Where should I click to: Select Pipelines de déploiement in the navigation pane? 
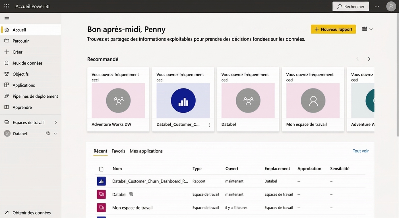point(31,96)
